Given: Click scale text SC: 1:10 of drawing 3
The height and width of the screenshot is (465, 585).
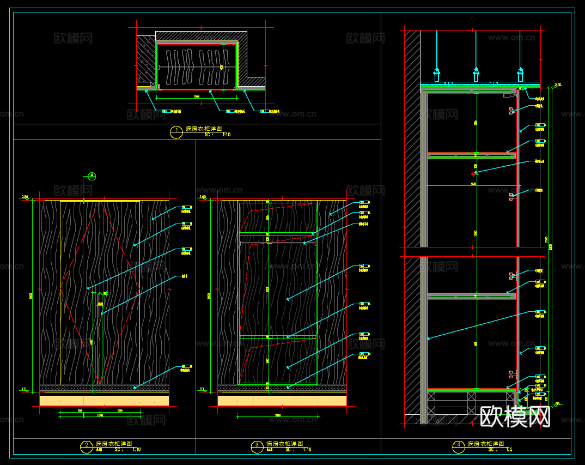Looking at the screenshot, I should click(298, 450).
